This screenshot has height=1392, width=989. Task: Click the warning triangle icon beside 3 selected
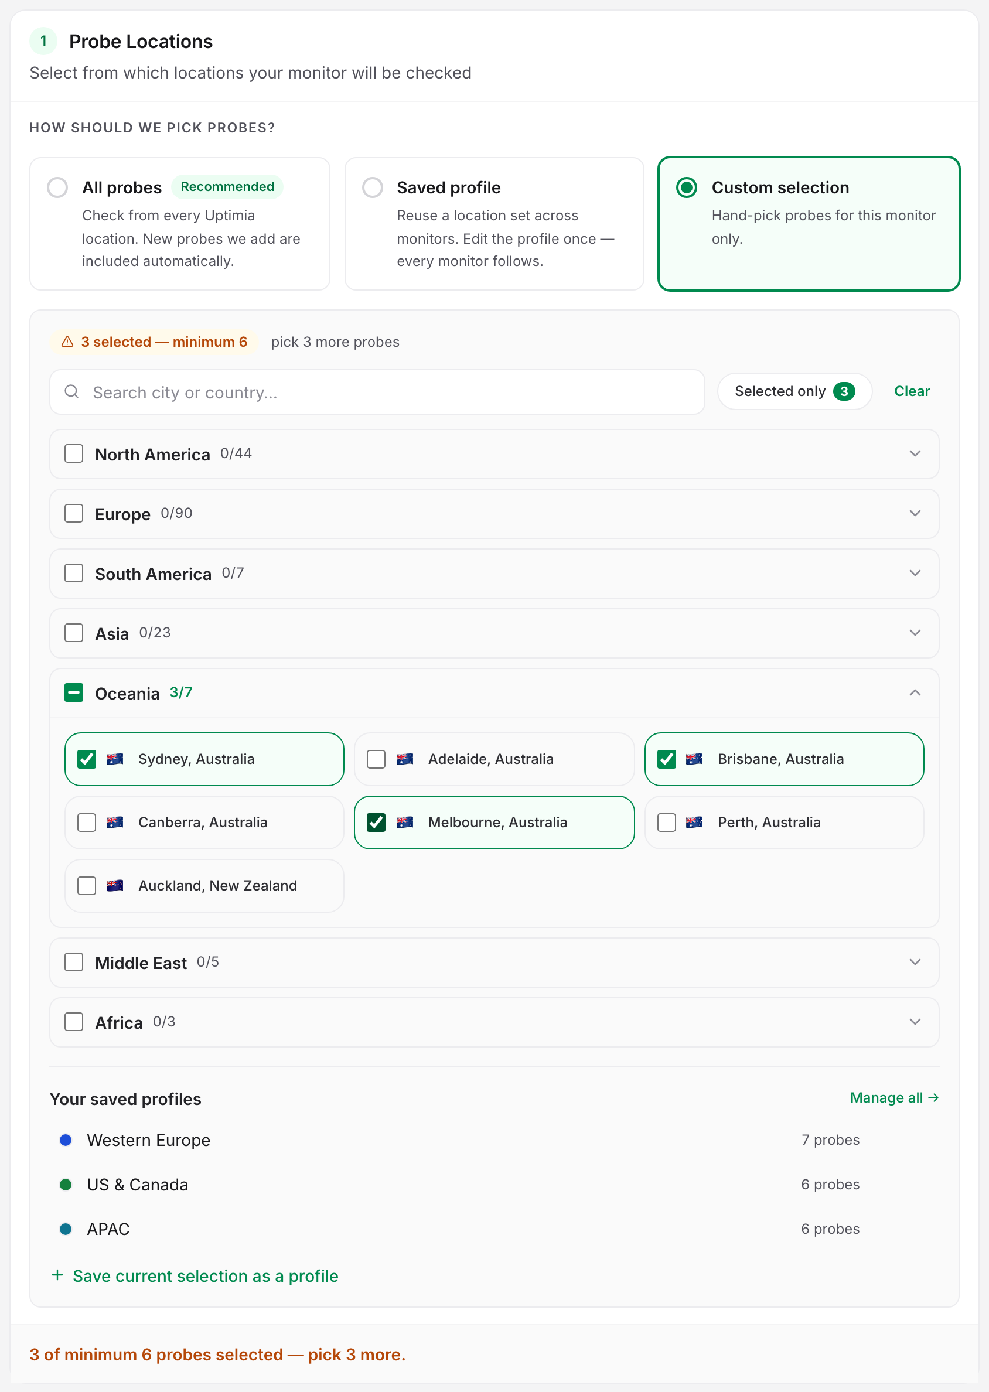67,342
